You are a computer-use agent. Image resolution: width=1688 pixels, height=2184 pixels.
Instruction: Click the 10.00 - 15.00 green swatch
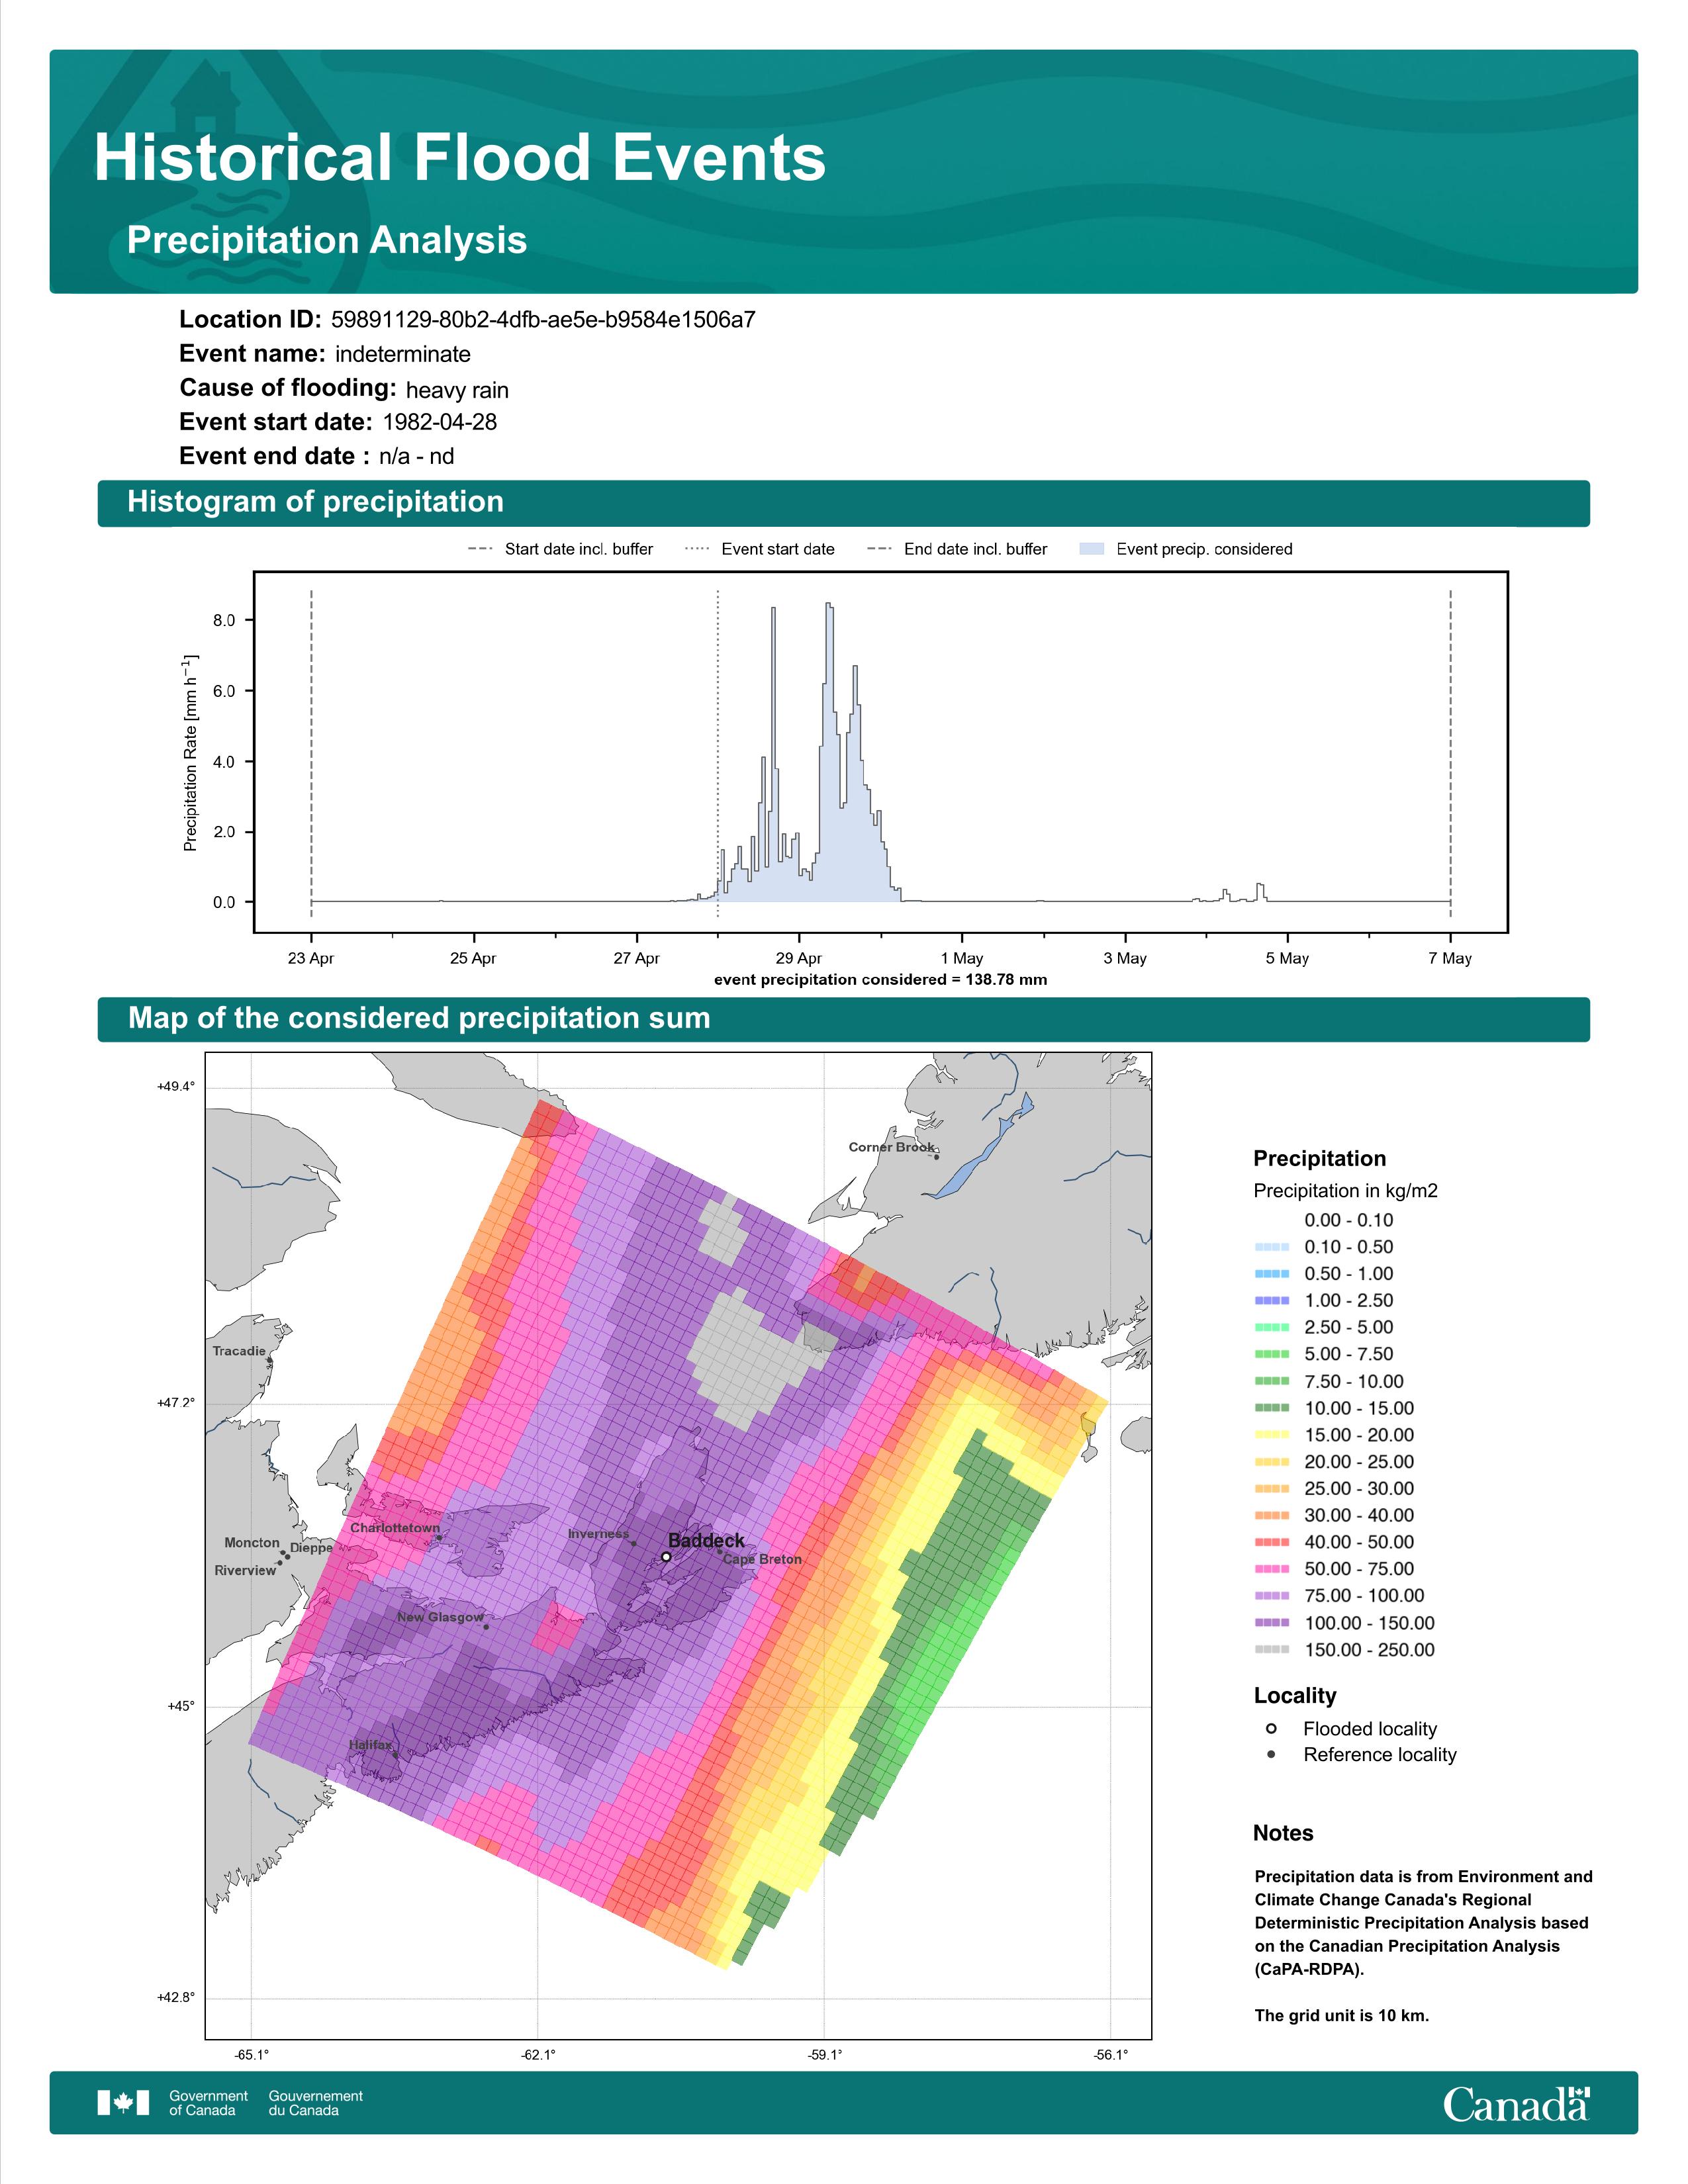[x=1272, y=1407]
